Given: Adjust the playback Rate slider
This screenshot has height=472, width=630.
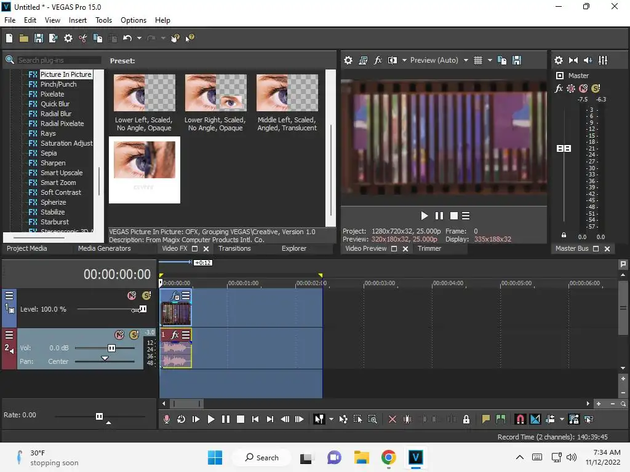Looking at the screenshot, I should click(99, 416).
